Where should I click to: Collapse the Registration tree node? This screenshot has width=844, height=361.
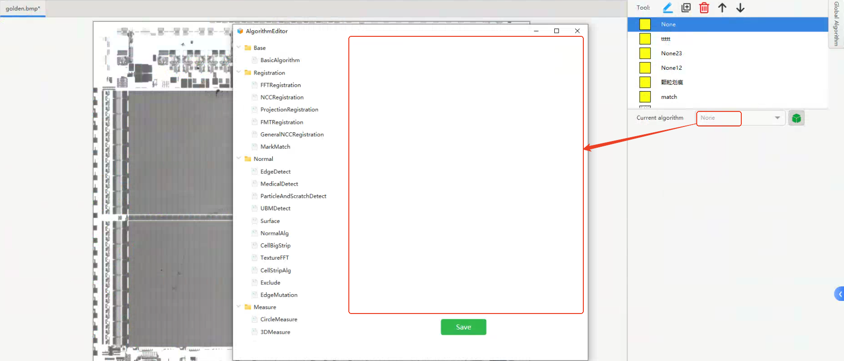[238, 72]
